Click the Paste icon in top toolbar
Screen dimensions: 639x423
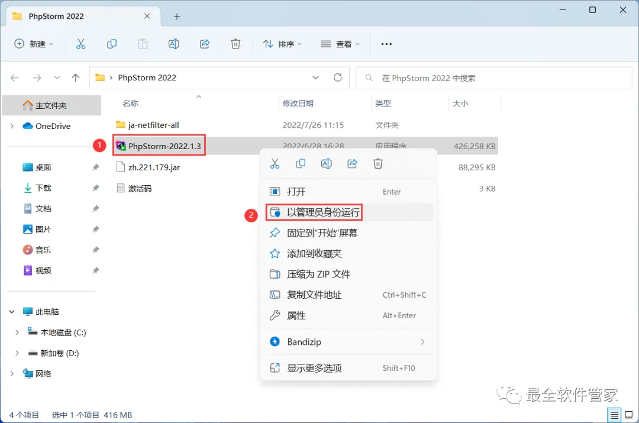143,44
